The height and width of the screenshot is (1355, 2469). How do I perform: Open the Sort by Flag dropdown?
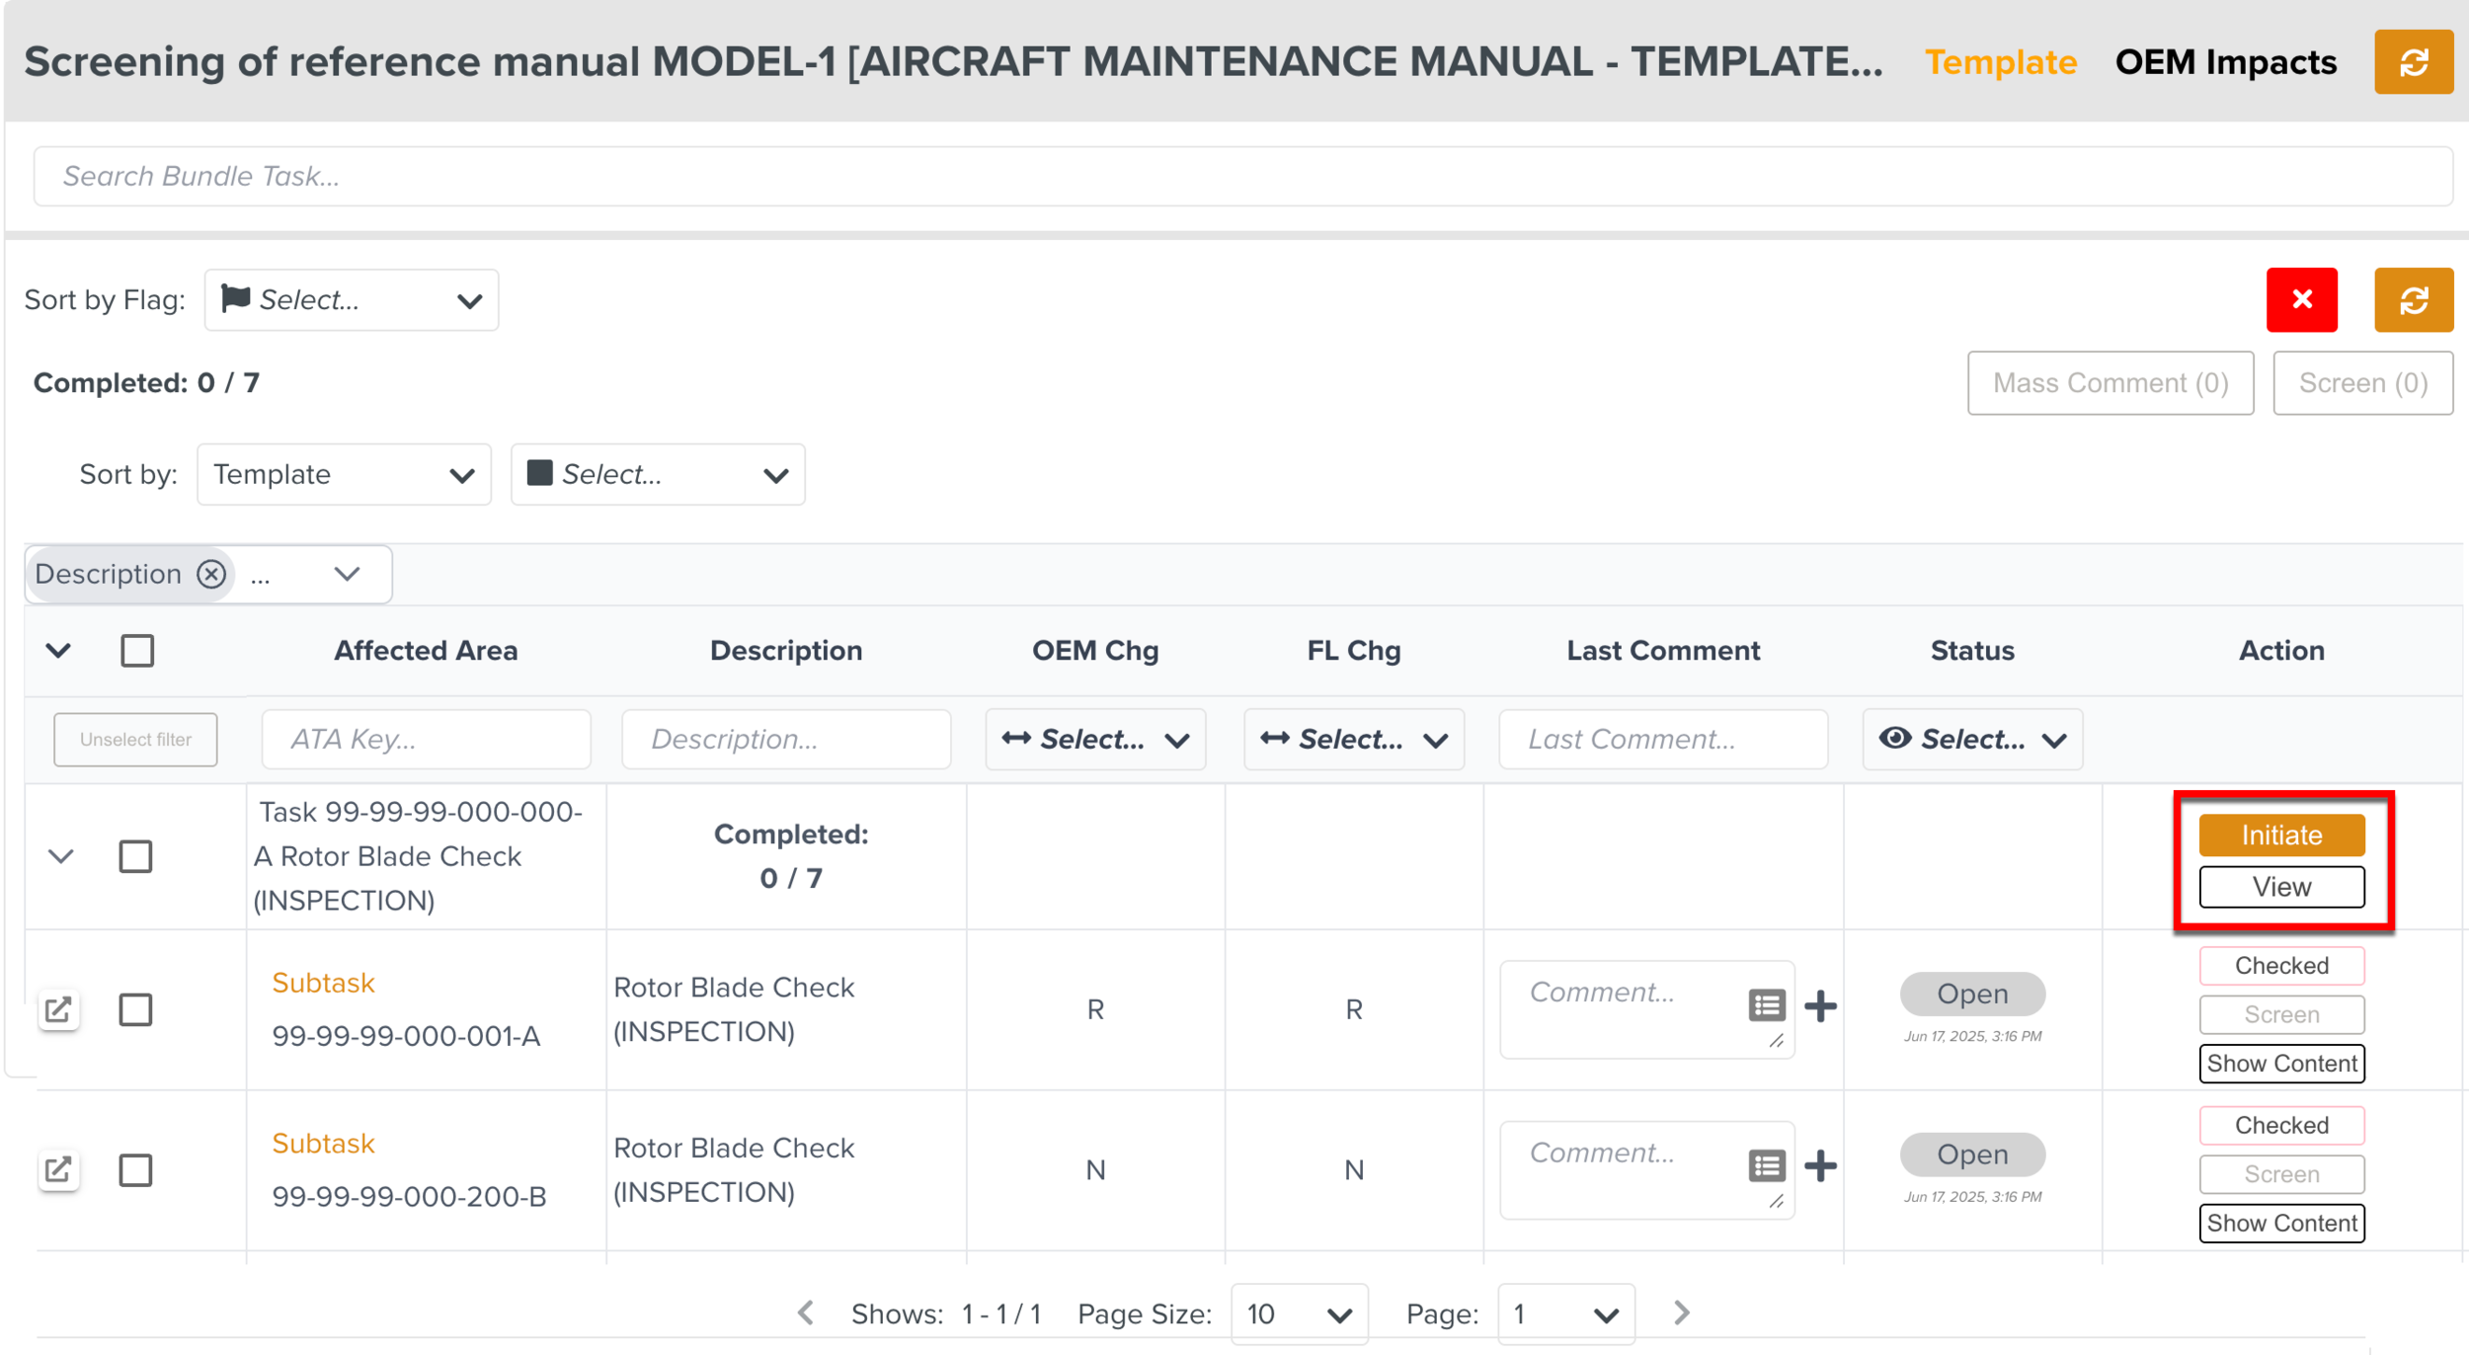pyautogui.click(x=351, y=300)
